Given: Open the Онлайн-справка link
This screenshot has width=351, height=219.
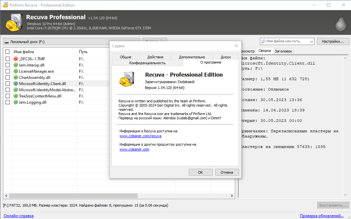Looking at the screenshot, I should tap(19, 216).
